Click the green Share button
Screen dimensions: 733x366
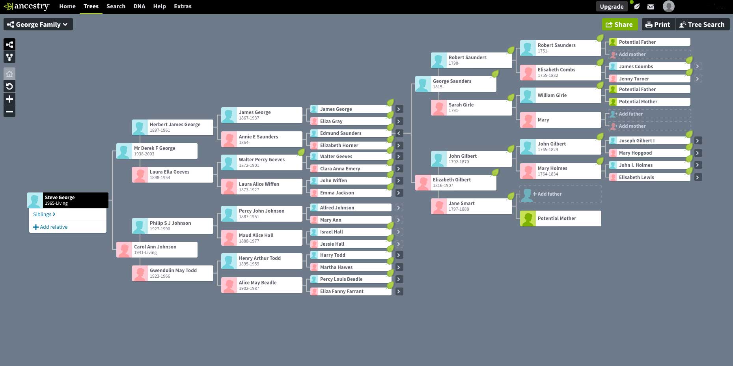pos(619,24)
